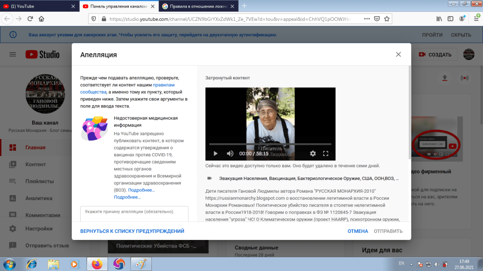
Task: Bookmark this page with star icon
Action: point(387,19)
